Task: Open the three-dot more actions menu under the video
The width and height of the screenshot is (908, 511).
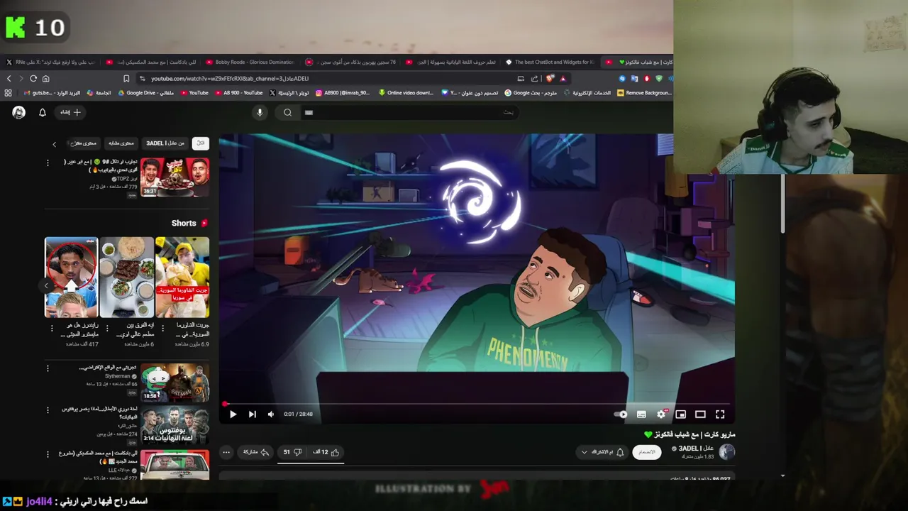Action: point(226,452)
